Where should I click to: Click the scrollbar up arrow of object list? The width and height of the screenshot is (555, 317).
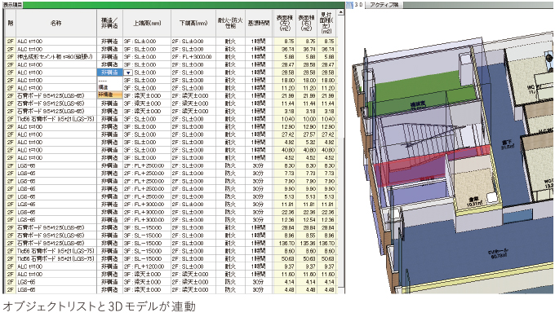pyautogui.click(x=340, y=12)
